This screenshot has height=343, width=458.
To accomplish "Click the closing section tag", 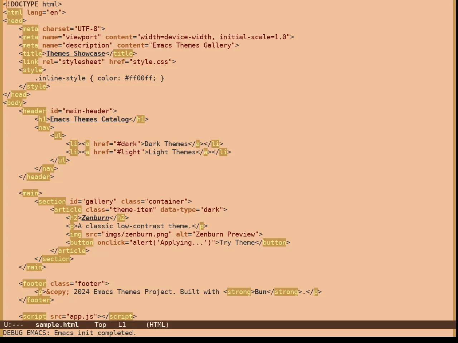I will [54, 259].
